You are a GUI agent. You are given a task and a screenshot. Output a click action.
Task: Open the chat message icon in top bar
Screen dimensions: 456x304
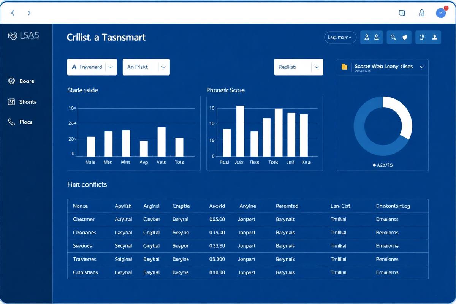pyautogui.click(x=402, y=13)
